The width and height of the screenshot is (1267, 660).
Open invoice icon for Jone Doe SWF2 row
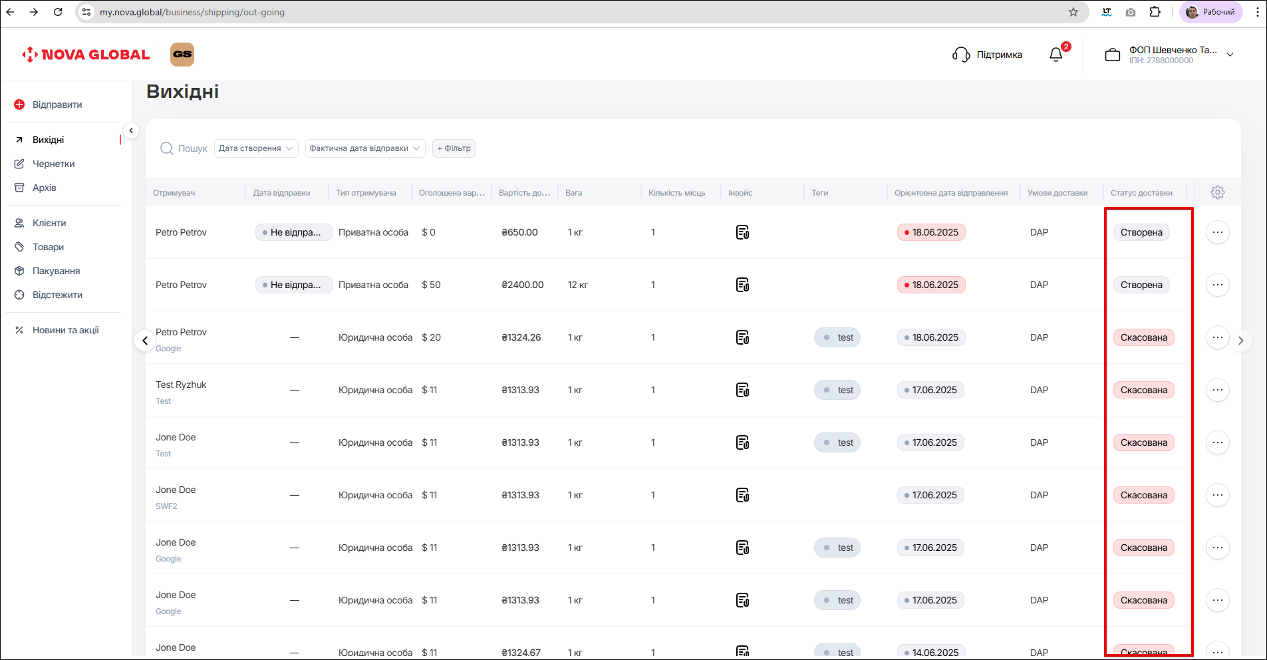pos(743,495)
